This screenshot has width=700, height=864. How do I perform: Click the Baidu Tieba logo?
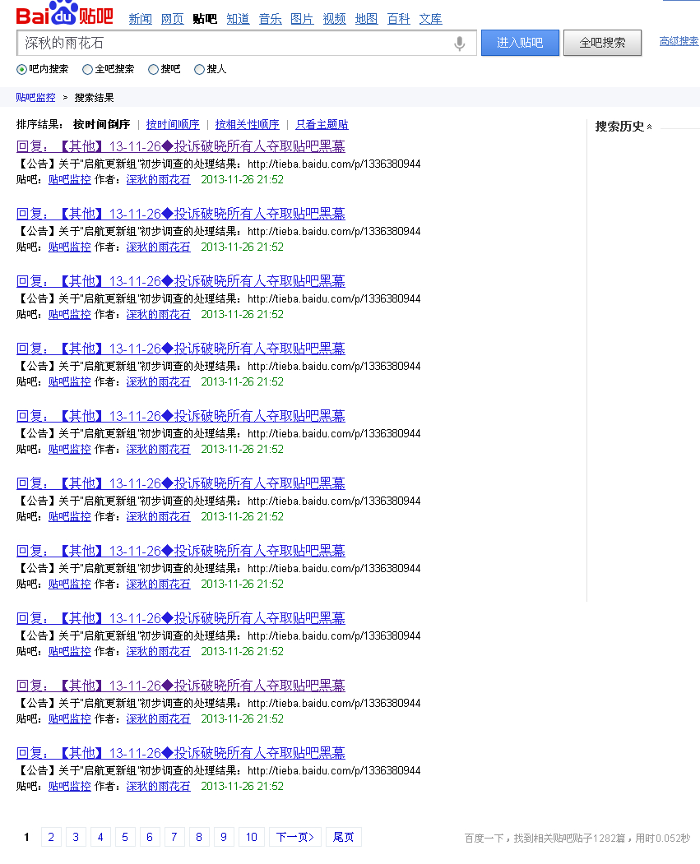click(x=64, y=14)
